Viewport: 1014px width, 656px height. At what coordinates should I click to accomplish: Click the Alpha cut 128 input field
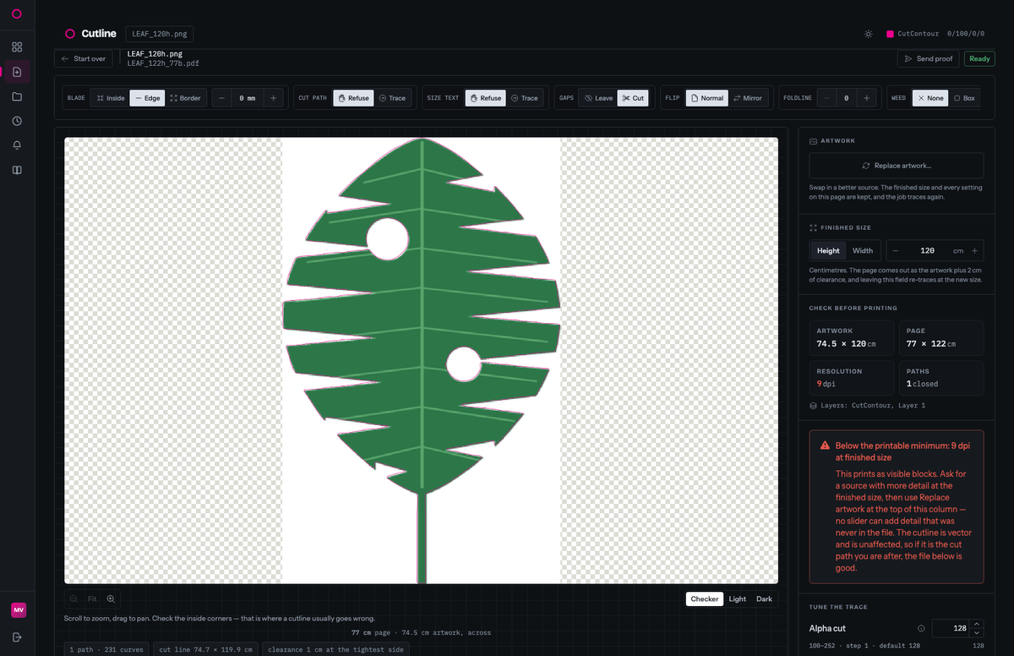click(x=952, y=628)
